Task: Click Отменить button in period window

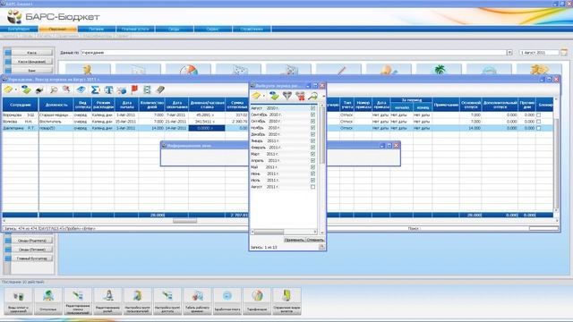Action: click(315, 240)
